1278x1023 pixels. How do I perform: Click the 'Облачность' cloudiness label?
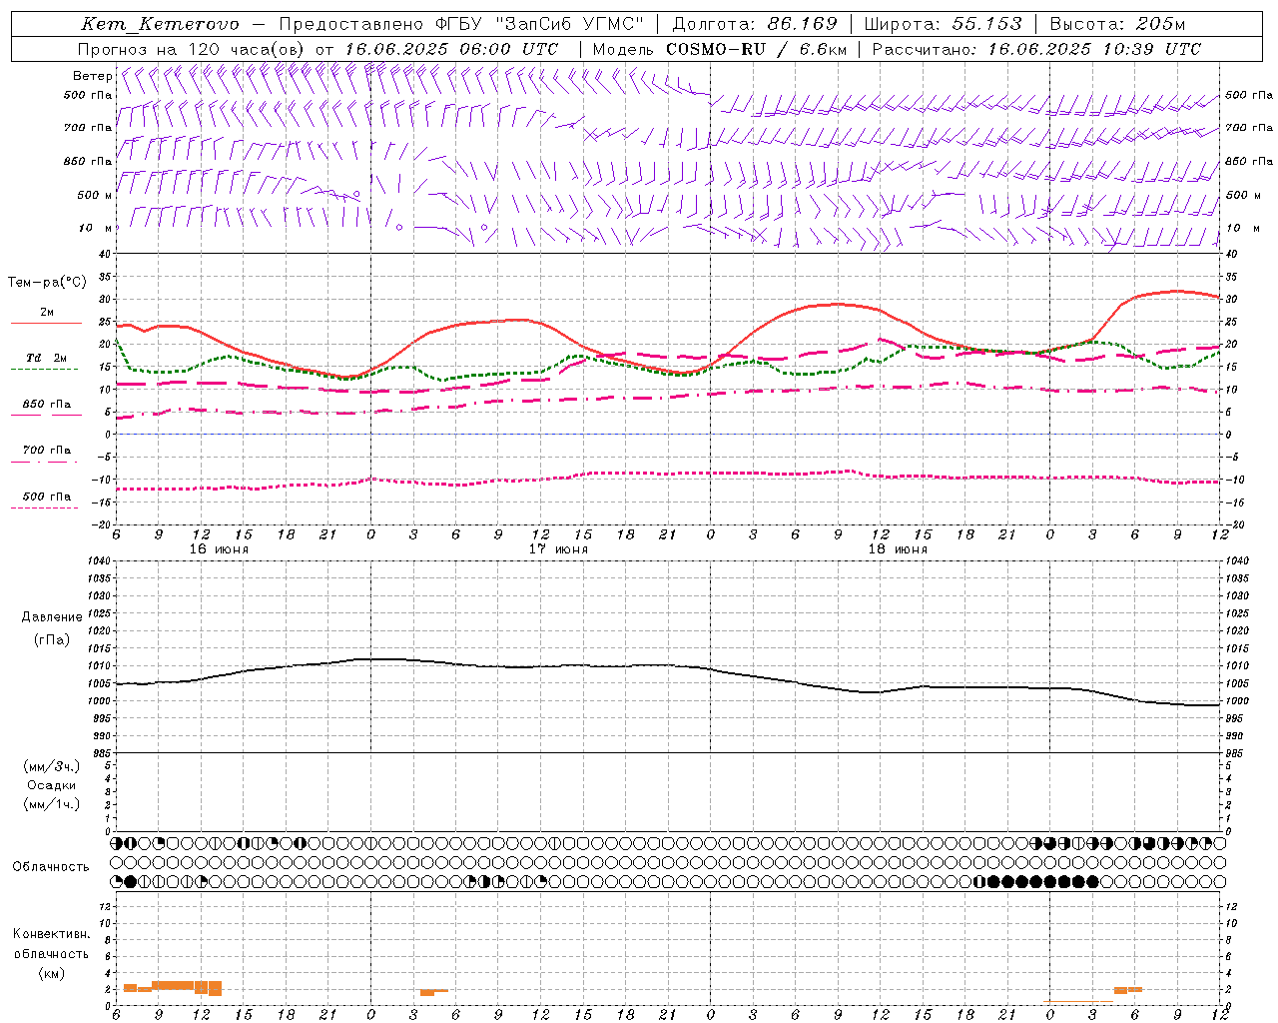click(x=51, y=867)
